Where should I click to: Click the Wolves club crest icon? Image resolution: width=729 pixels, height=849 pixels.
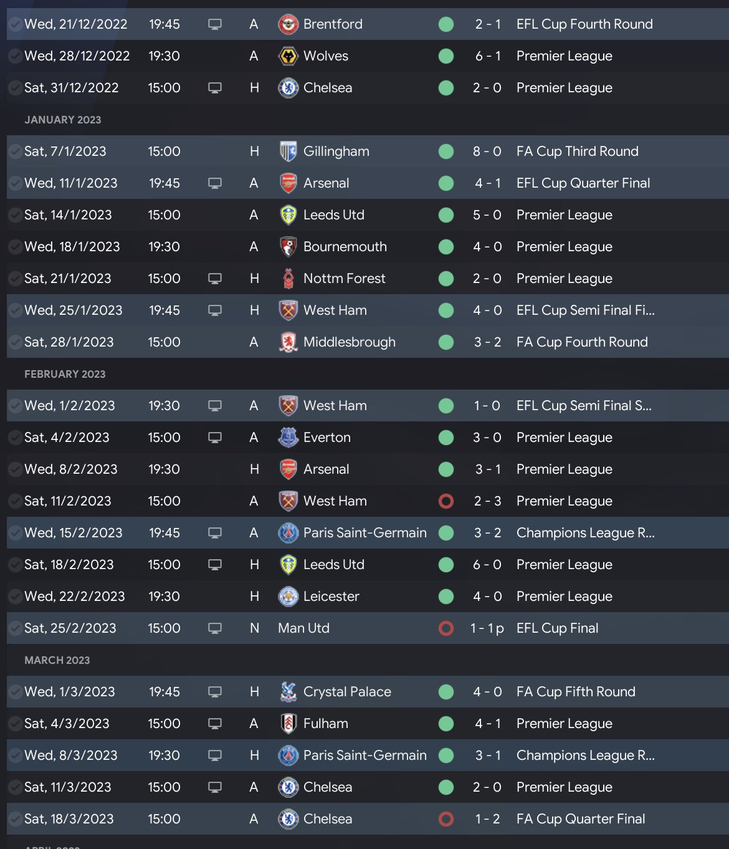click(288, 56)
